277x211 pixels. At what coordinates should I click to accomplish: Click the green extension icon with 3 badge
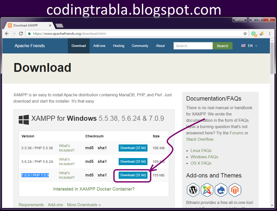tap(254, 33)
